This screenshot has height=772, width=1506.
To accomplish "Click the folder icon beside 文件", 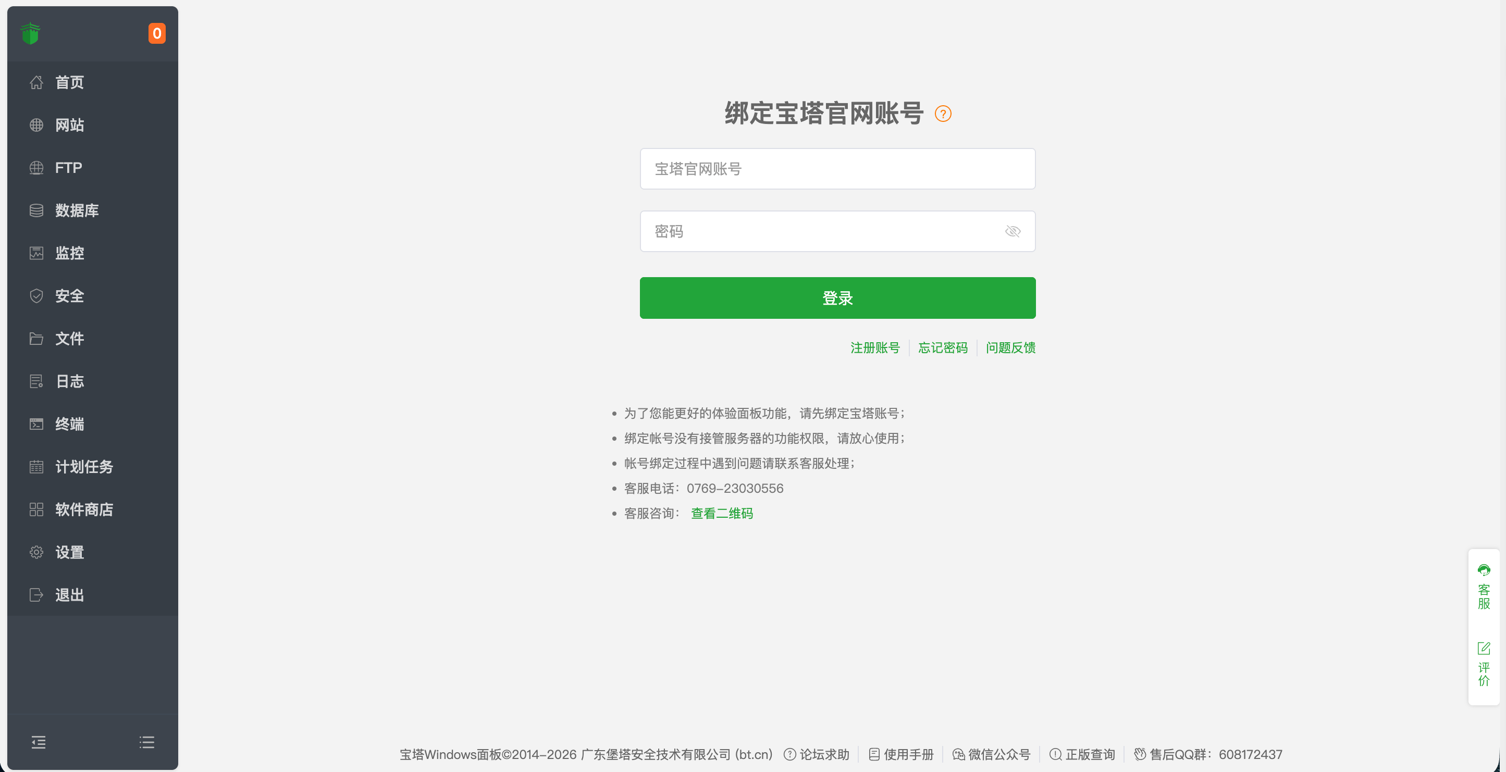I will click(36, 339).
